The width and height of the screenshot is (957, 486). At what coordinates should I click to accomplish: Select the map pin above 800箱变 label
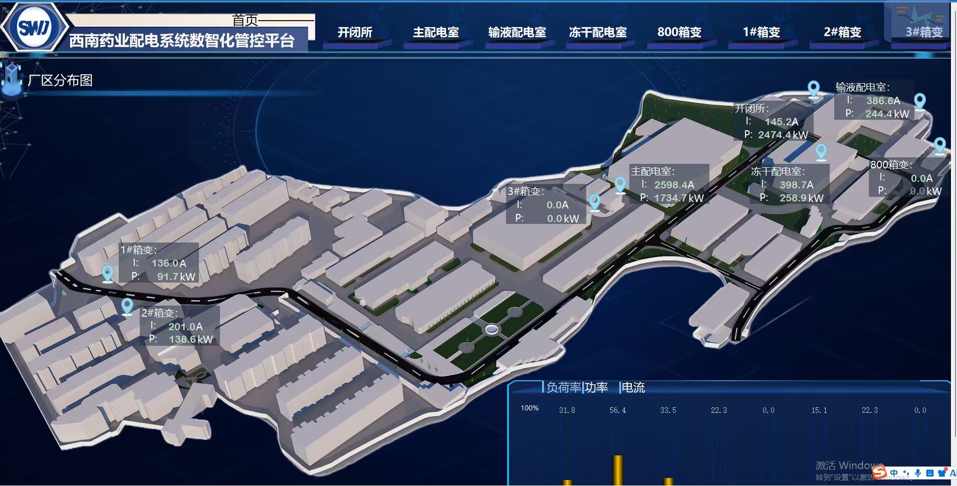(x=940, y=146)
